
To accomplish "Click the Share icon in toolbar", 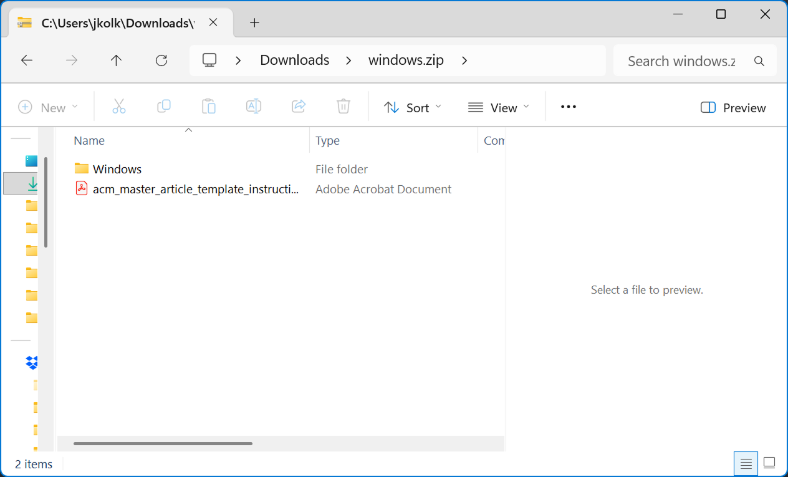I will click(299, 107).
